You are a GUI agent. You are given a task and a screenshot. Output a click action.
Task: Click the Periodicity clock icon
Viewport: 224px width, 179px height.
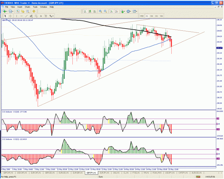(x=128, y=11)
